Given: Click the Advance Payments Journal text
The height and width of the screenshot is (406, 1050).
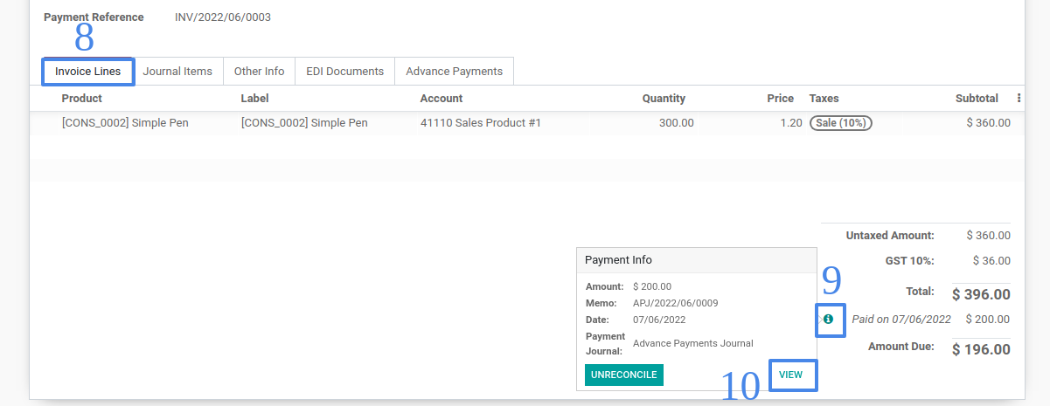Looking at the screenshot, I should coord(693,343).
